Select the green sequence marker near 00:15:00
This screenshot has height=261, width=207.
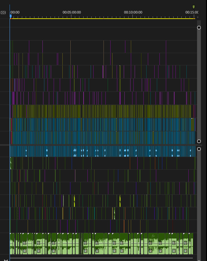(194, 7)
